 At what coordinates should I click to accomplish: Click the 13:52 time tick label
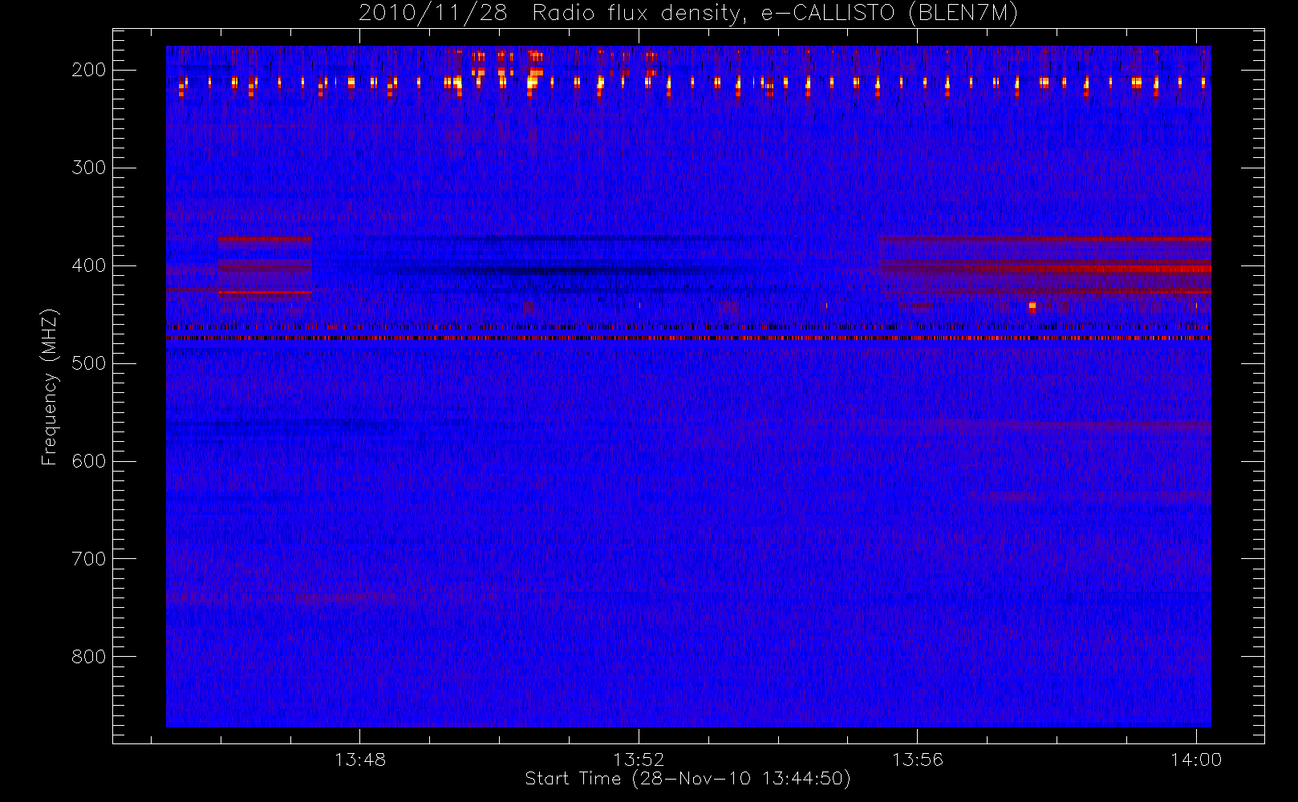(x=639, y=759)
